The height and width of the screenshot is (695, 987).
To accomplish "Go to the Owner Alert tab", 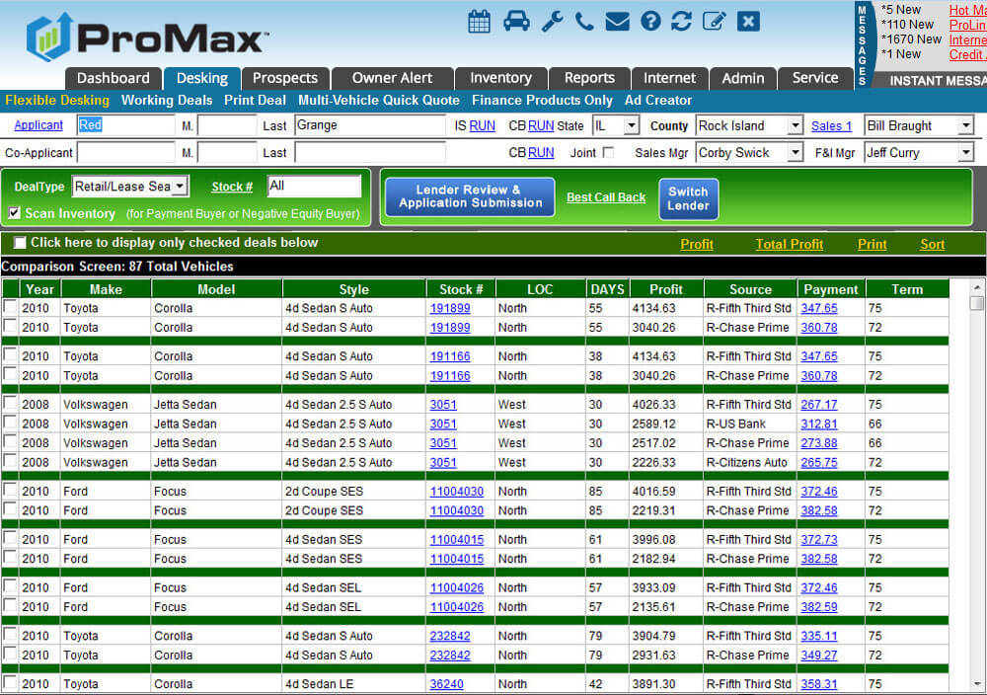I will 392,78.
